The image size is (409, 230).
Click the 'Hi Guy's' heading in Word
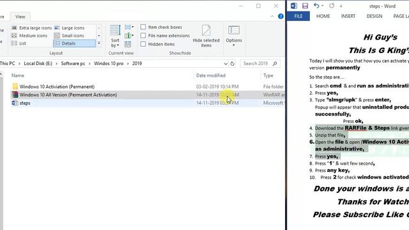[x=380, y=37]
